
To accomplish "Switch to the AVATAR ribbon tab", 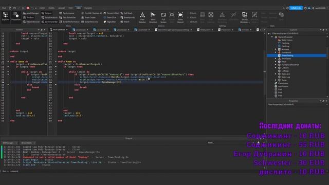I will tap(62, 8).
